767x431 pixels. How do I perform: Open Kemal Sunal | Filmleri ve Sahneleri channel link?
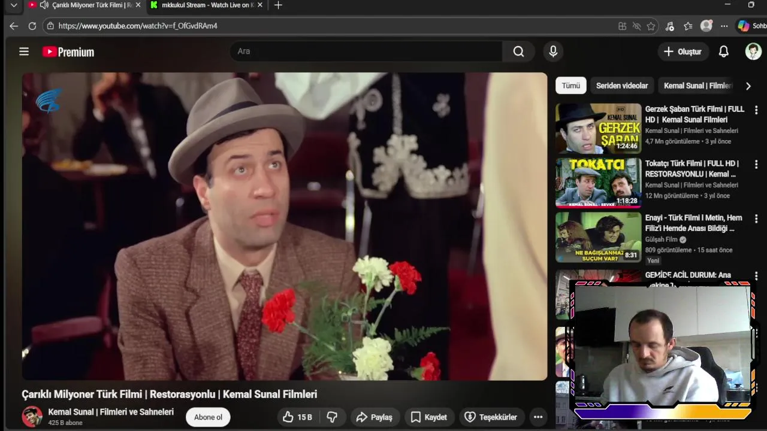pyautogui.click(x=111, y=412)
